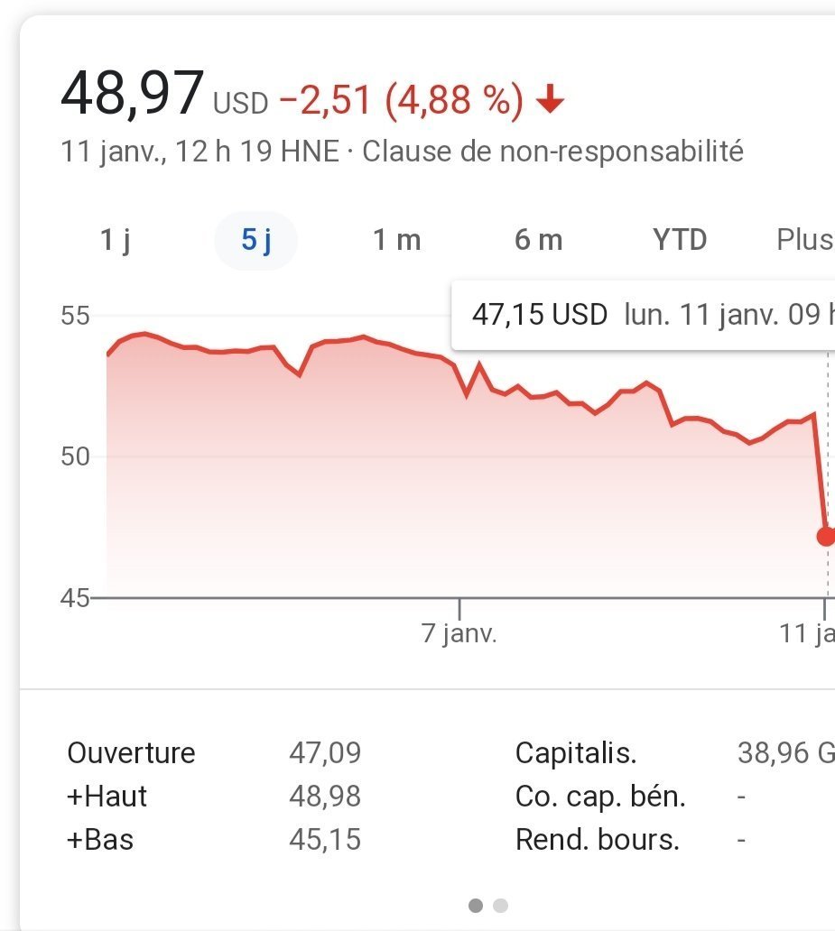Screen dimensions: 835x931
Task: Choose the YTD time range
Action: [680, 240]
